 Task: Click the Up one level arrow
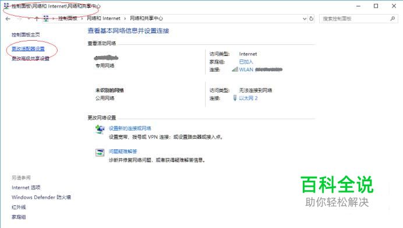tap(37, 19)
